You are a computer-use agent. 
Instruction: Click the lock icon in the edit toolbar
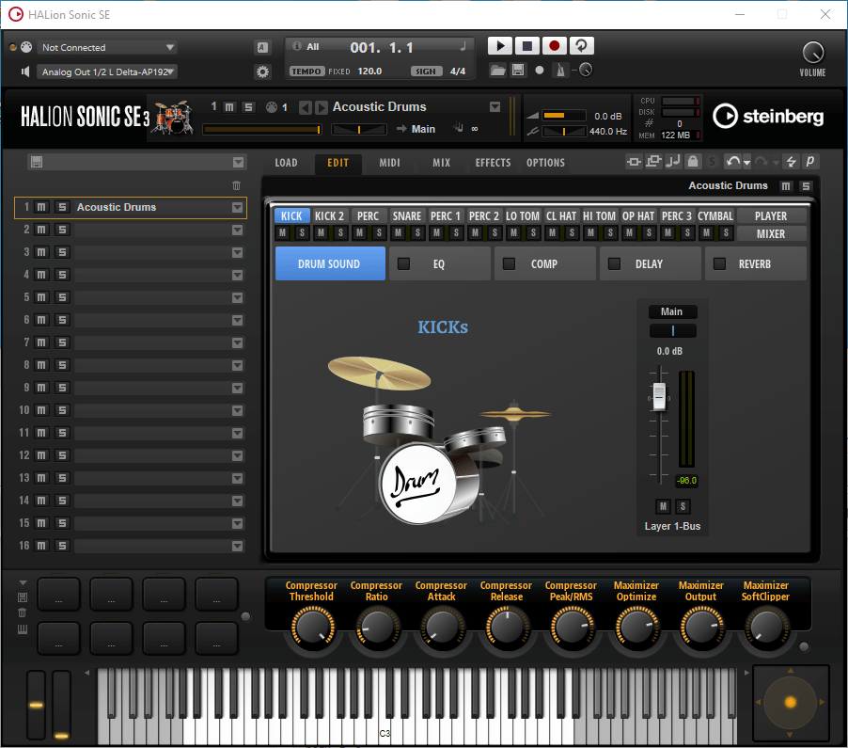(692, 162)
